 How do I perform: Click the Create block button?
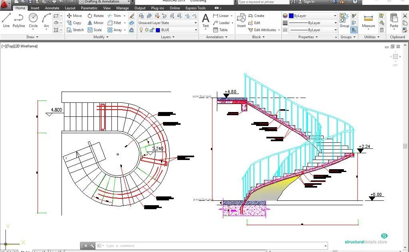(x=256, y=16)
